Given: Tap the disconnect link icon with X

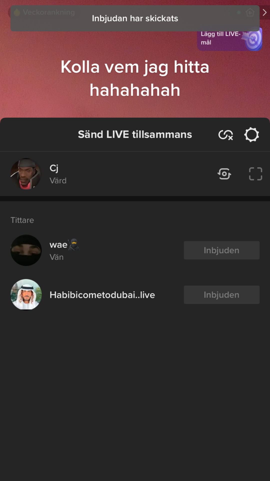Looking at the screenshot, I should (226, 135).
